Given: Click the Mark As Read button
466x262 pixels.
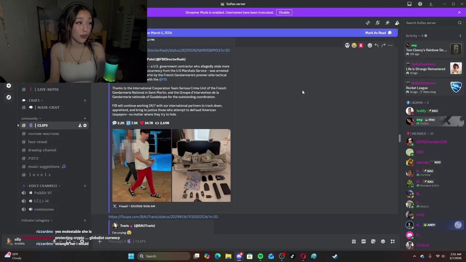Looking at the screenshot, I should point(378,33).
